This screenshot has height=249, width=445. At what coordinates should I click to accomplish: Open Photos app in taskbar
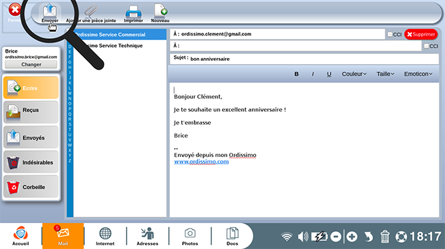click(190, 236)
